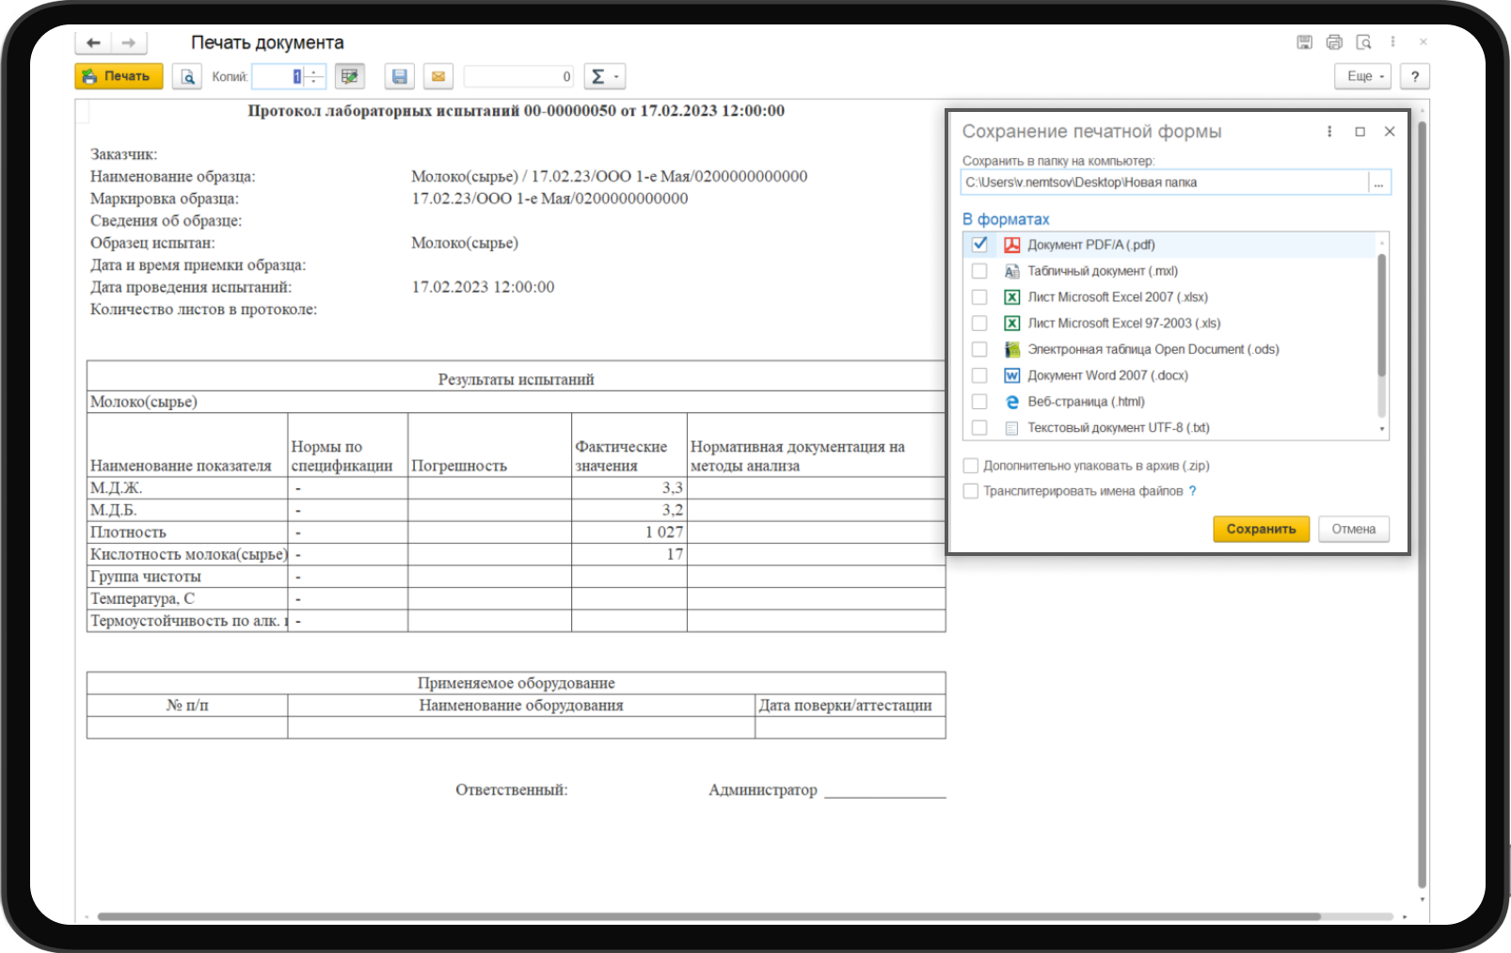The image size is (1511, 953).
Task: Click the format list scrollbar thumb
Action: (x=1382, y=315)
